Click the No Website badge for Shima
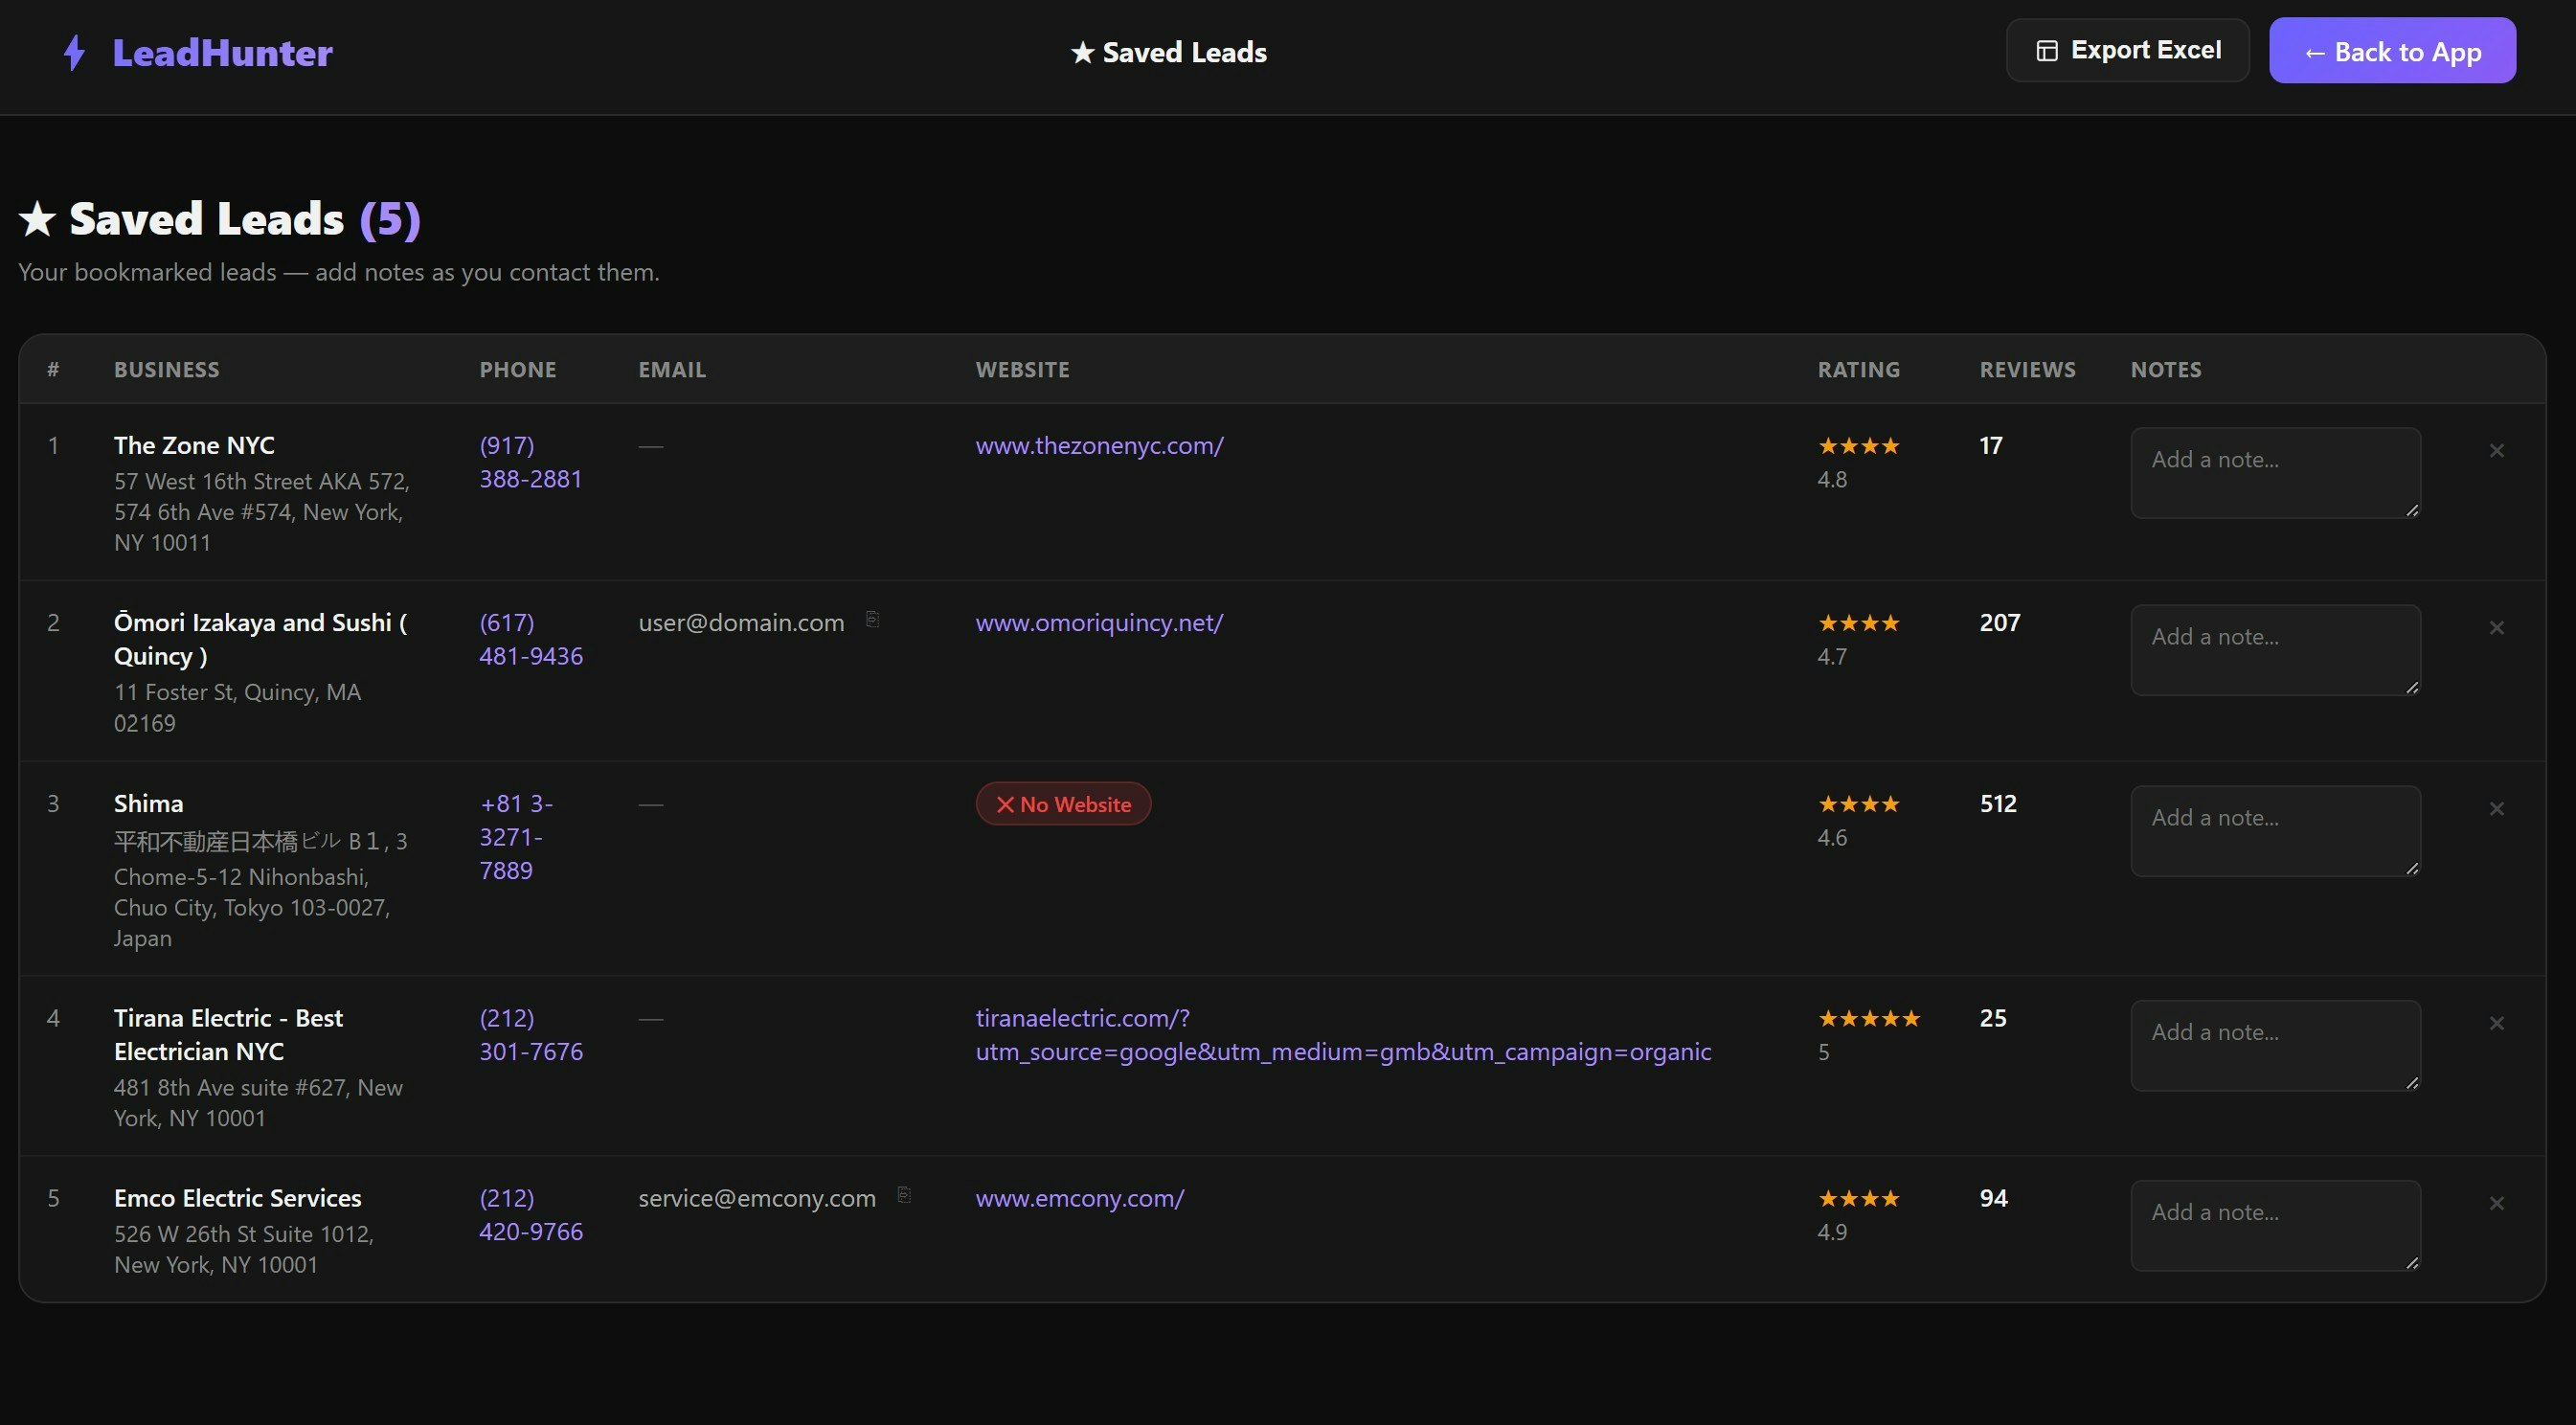The height and width of the screenshot is (1425, 2576). click(1062, 804)
